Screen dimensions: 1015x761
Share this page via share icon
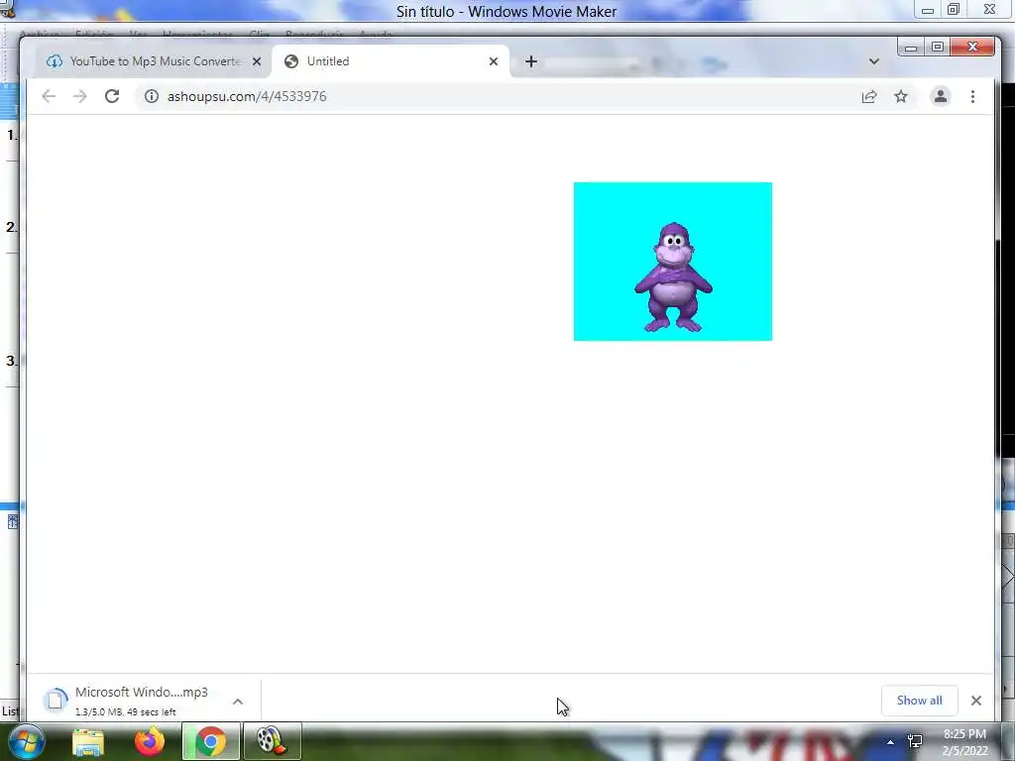click(869, 96)
